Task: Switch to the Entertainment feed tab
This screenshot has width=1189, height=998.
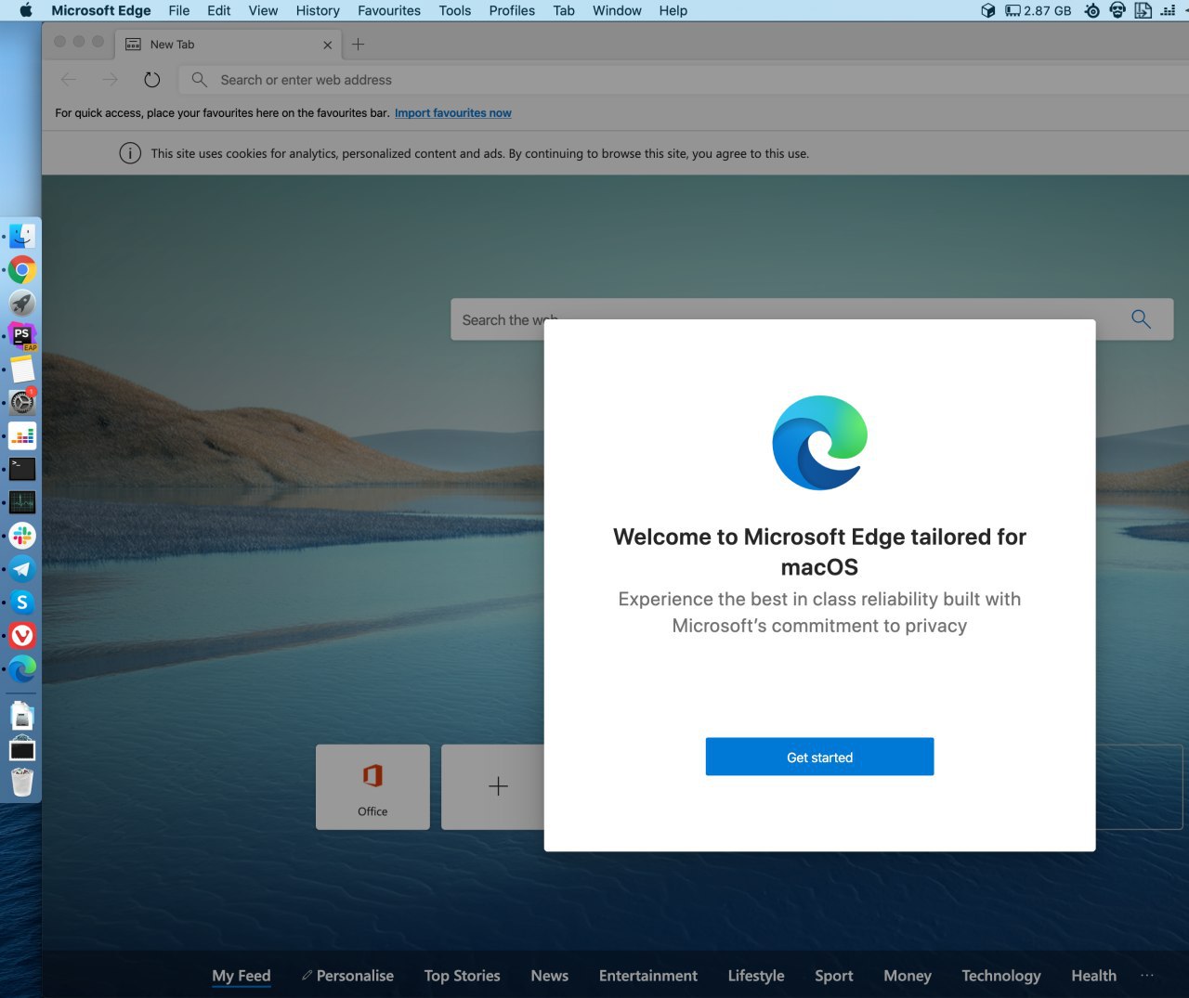Action: tap(648, 976)
